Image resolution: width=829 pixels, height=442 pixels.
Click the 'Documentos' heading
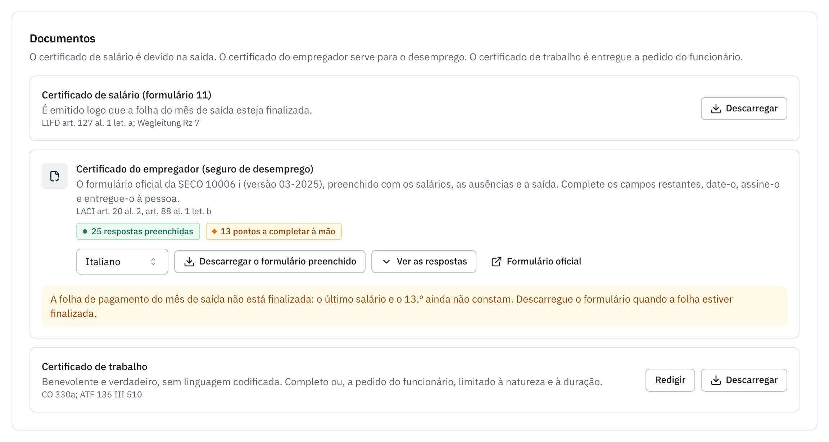[x=62, y=38]
